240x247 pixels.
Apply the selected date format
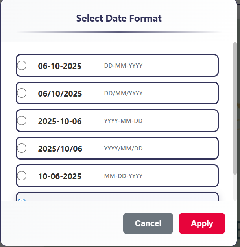(202, 223)
